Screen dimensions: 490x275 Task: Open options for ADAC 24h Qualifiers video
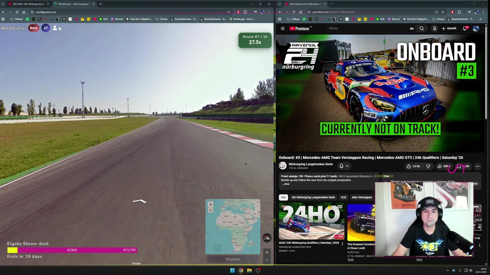click(x=343, y=244)
